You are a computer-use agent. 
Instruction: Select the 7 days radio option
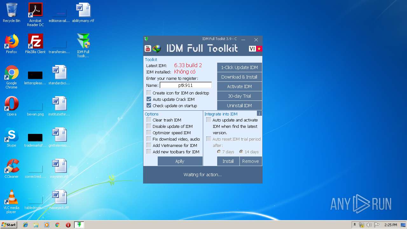coord(219,152)
